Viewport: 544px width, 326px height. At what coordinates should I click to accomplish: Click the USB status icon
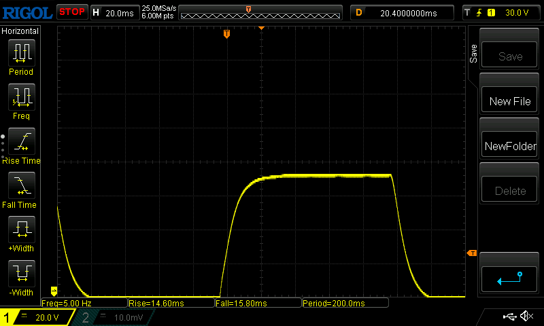point(509,316)
